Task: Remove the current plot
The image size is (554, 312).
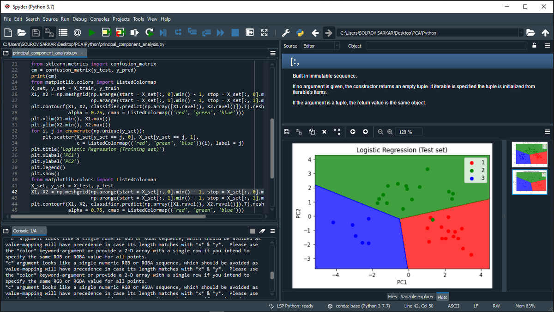Action: coord(324,132)
